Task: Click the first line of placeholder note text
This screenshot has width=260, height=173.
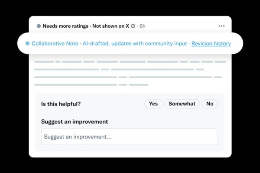Action: point(130,62)
